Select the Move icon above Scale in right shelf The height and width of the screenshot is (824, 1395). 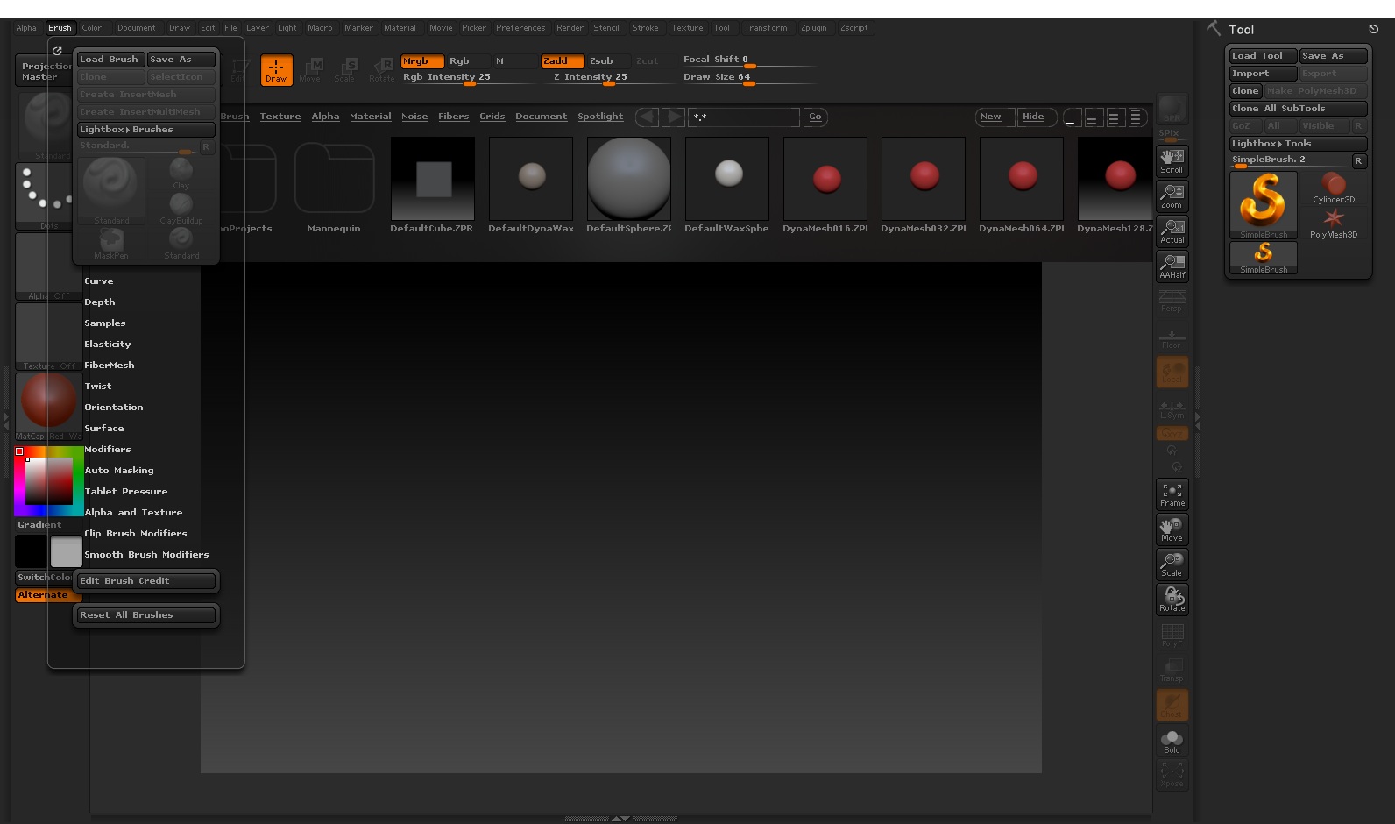[x=1172, y=529]
